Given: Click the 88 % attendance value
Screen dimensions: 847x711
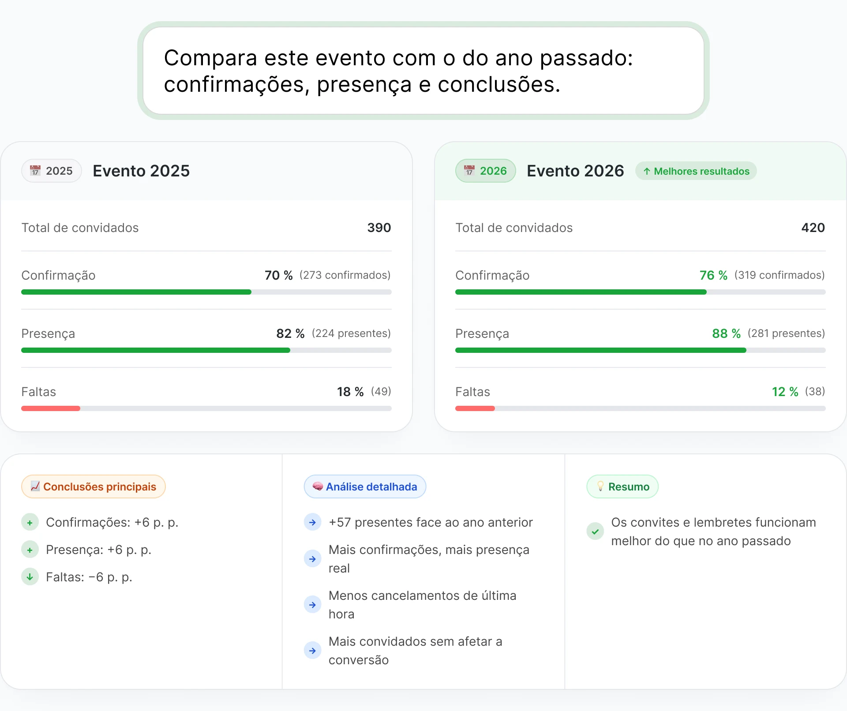Looking at the screenshot, I should pyautogui.click(x=726, y=333).
